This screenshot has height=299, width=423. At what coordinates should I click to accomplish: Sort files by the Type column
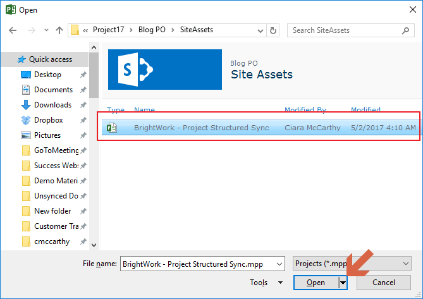[x=116, y=109]
